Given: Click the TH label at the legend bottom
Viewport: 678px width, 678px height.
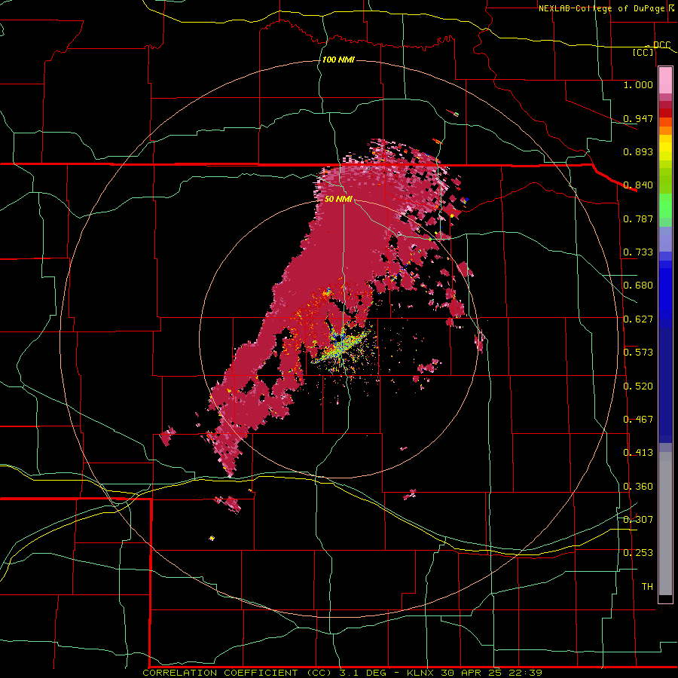Looking at the screenshot, I should tap(647, 587).
